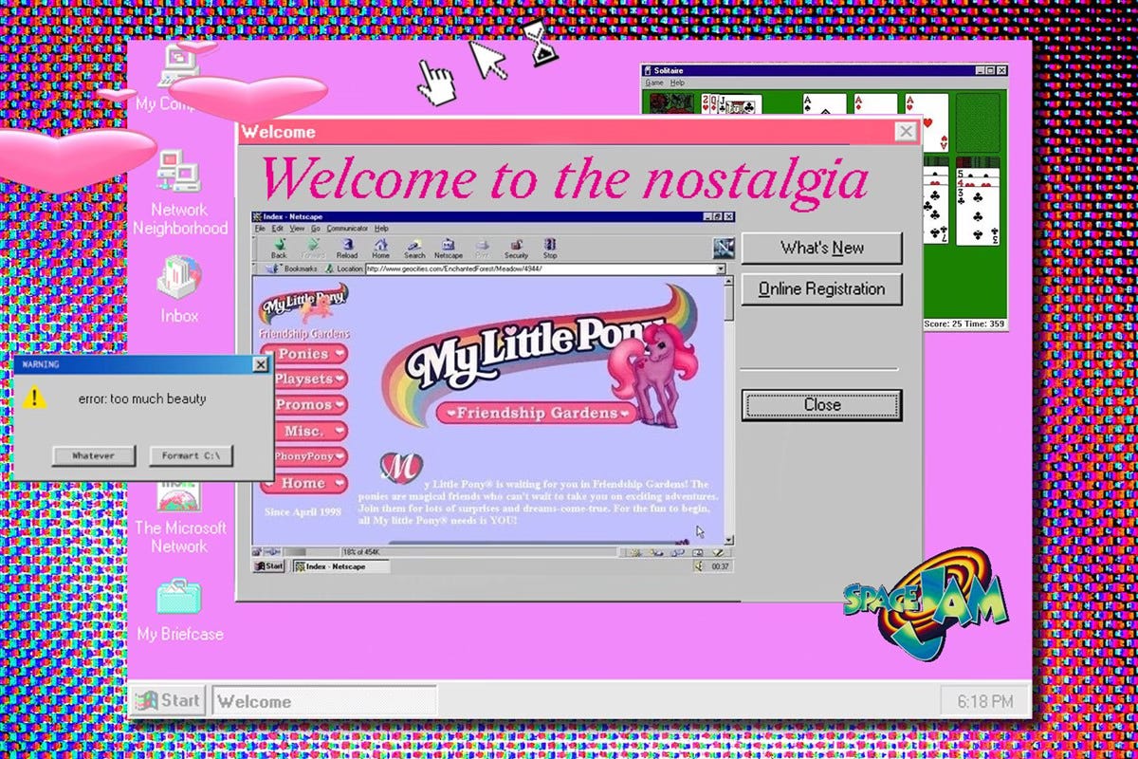Image resolution: width=1138 pixels, height=759 pixels.
Task: Open Netscape File menu
Action: coord(260,229)
